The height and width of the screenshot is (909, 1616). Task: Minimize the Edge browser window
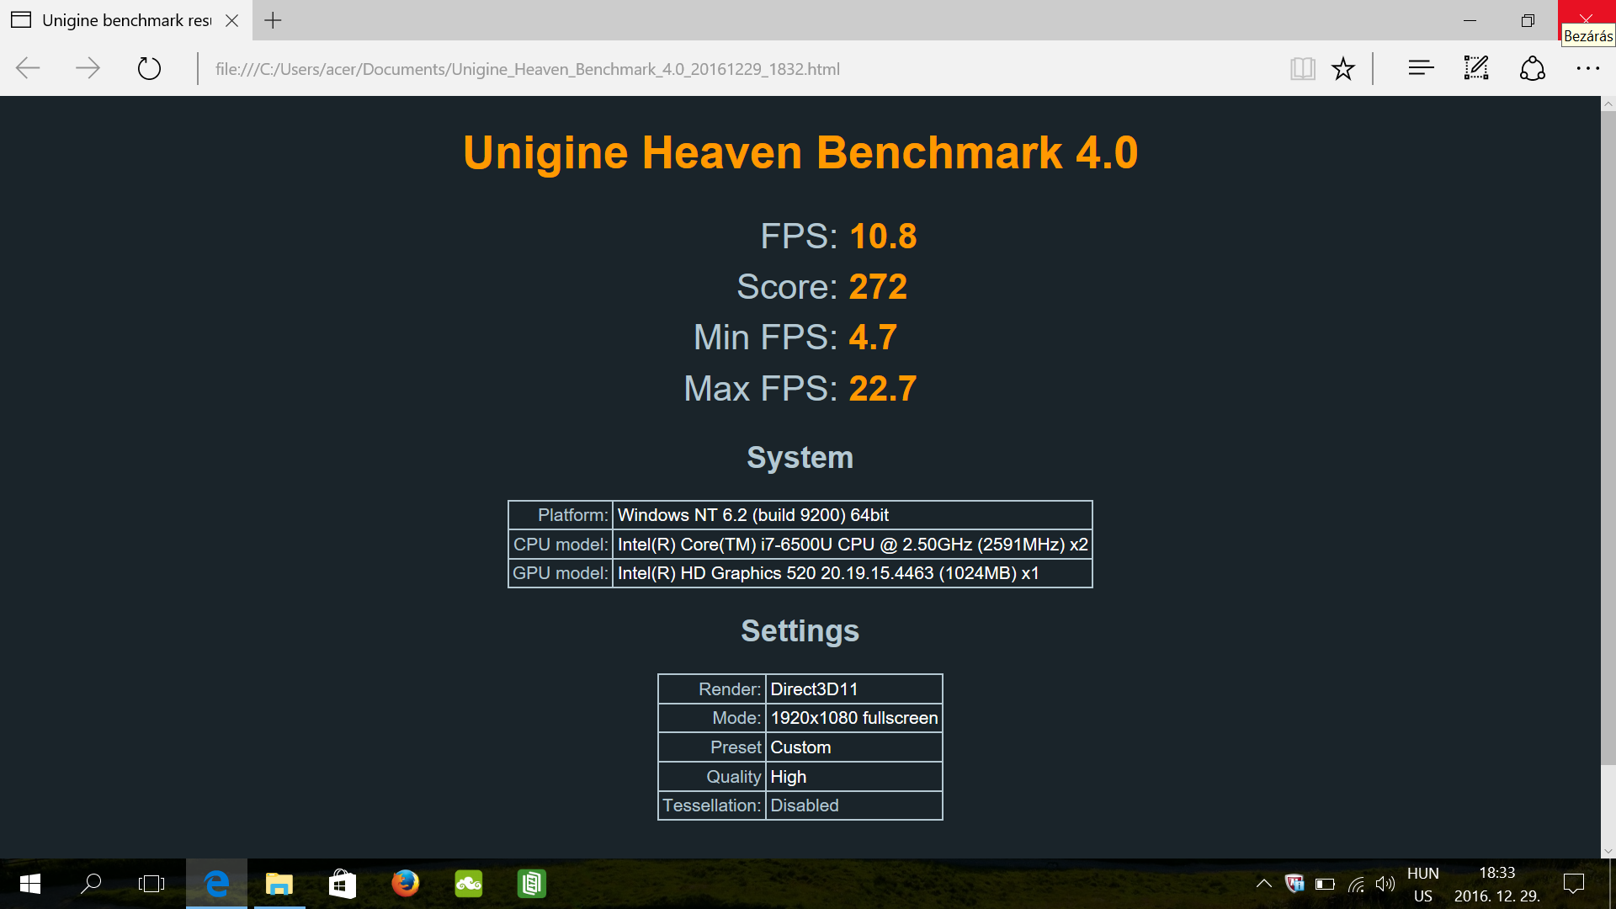point(1470,20)
